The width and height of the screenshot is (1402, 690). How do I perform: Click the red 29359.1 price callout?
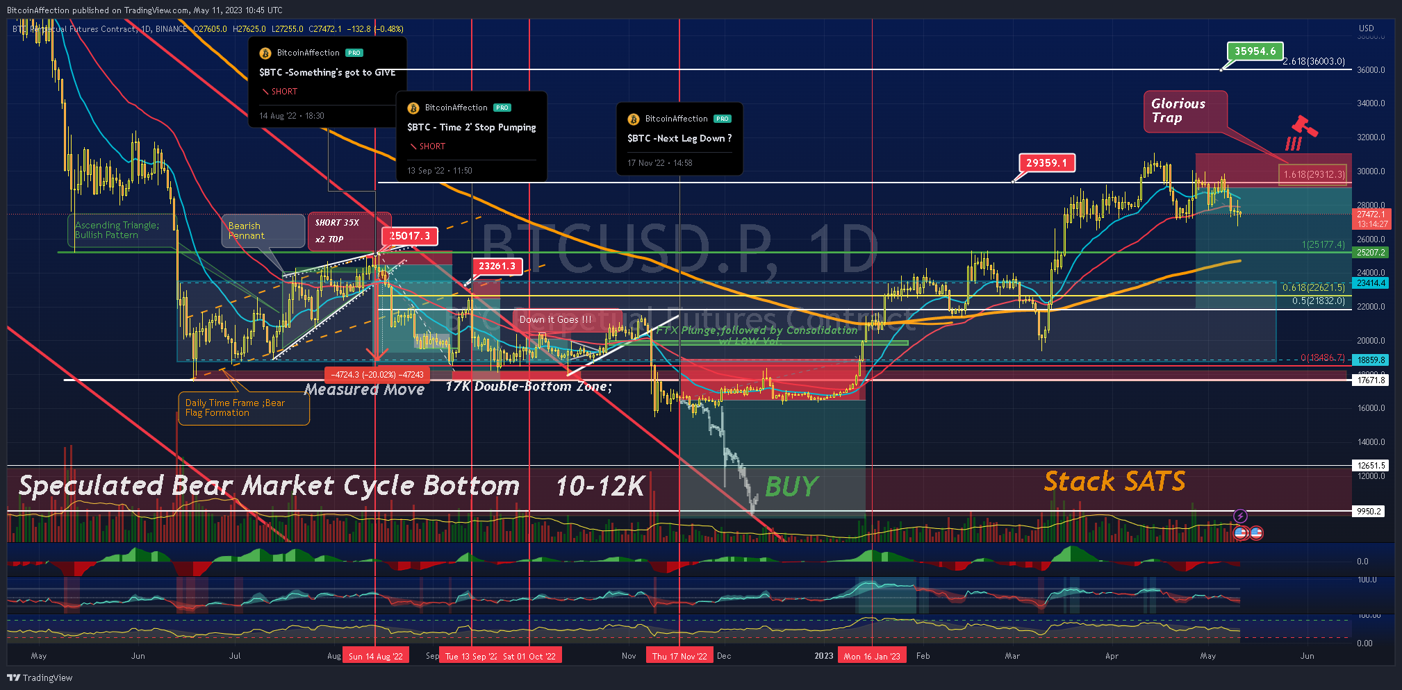(1047, 163)
